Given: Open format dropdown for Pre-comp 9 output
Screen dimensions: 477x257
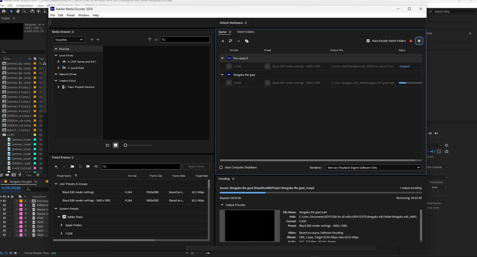Looking at the screenshot, I should coord(229,66).
